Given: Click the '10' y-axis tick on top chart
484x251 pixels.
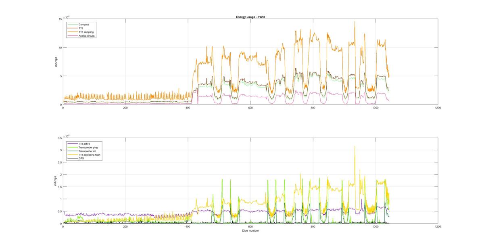Looking at the screenshot, I should (60, 48).
